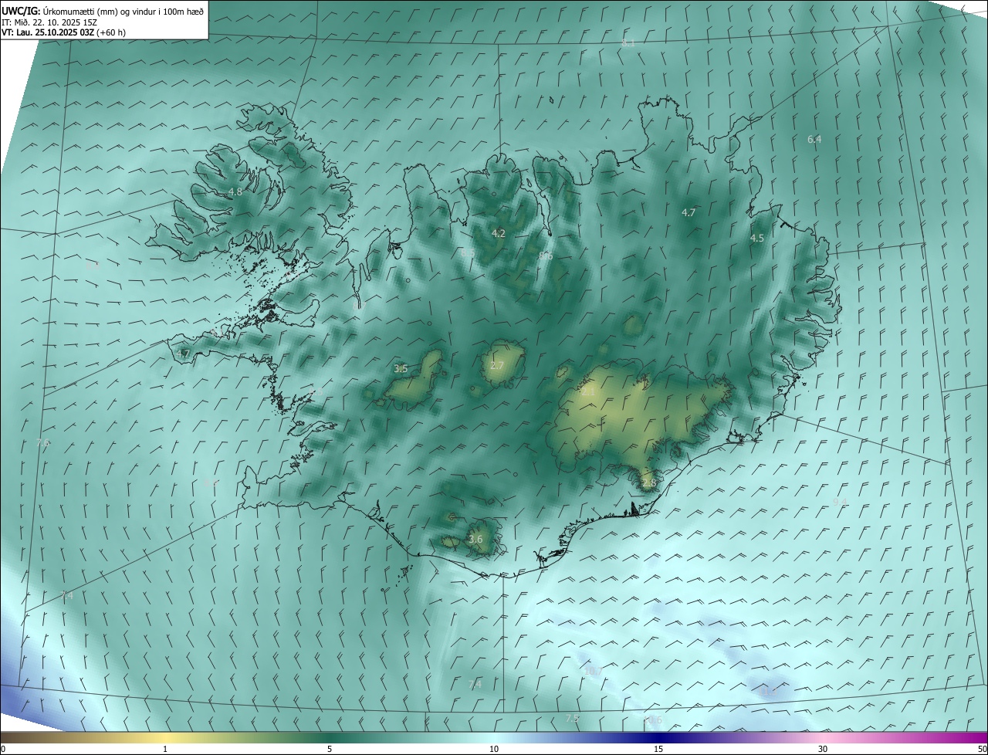
Task: Click the 4.8 value over the Westfjords
Action: (x=235, y=192)
